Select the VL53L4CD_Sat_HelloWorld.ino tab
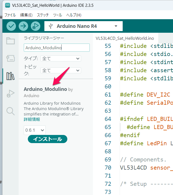This screenshot has width=173, height=195. point(125,38)
